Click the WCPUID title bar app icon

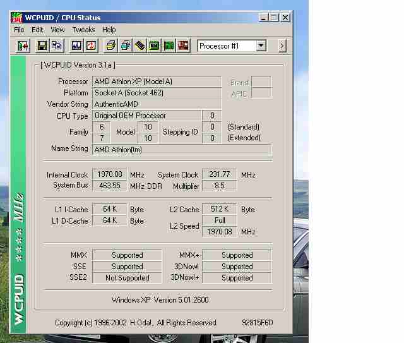click(17, 17)
